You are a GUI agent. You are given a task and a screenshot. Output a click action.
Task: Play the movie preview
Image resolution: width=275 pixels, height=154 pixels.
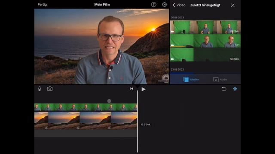click(144, 89)
